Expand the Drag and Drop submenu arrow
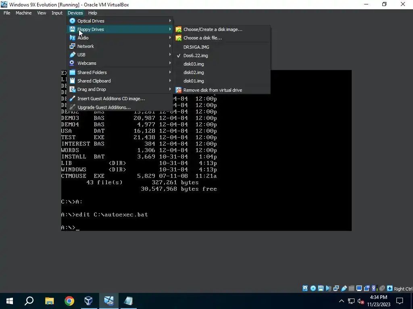Image resolution: width=413 pixels, height=309 pixels. 170,89
